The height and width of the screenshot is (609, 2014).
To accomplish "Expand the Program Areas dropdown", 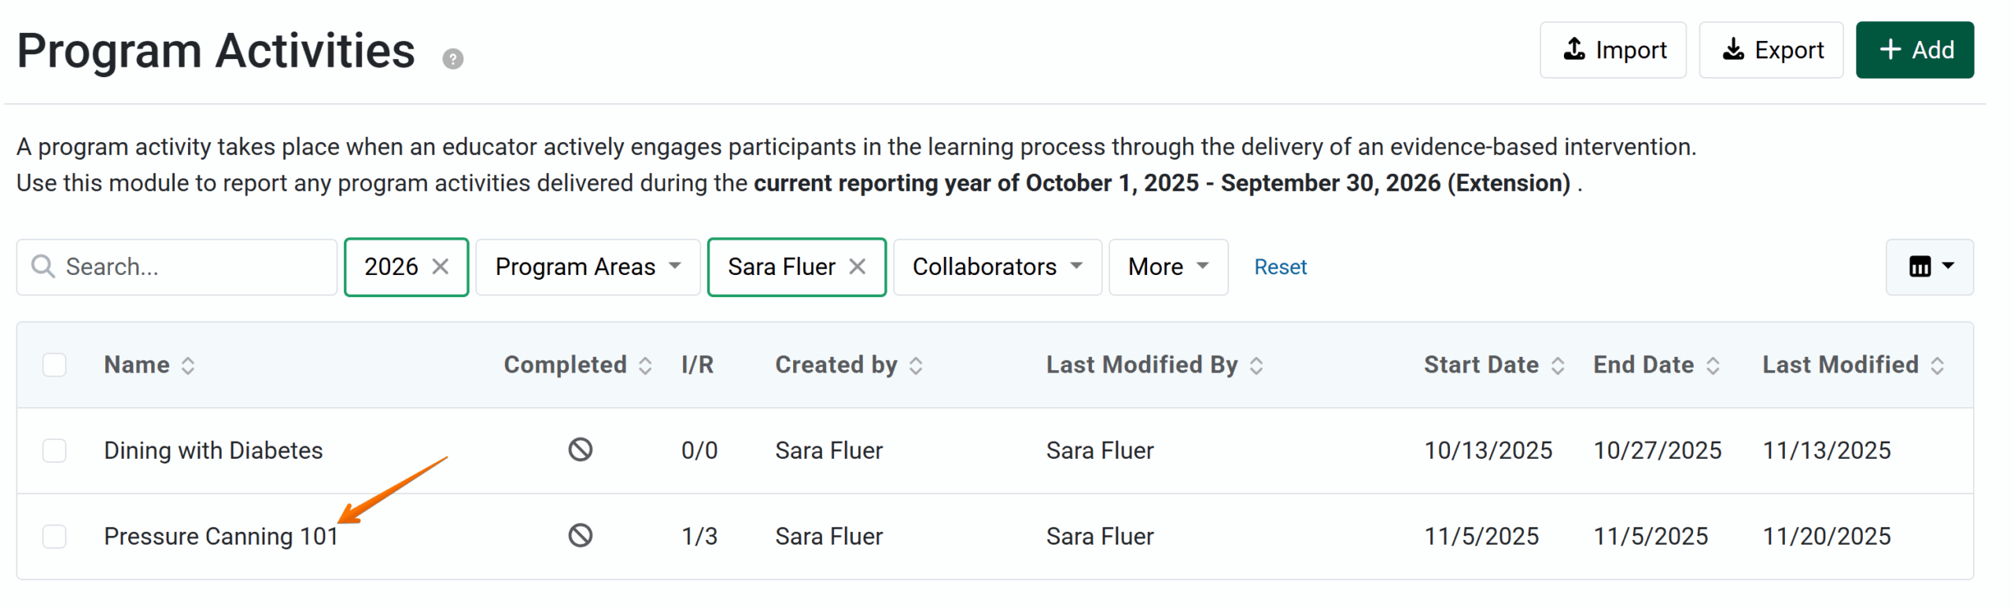I will coord(587,267).
